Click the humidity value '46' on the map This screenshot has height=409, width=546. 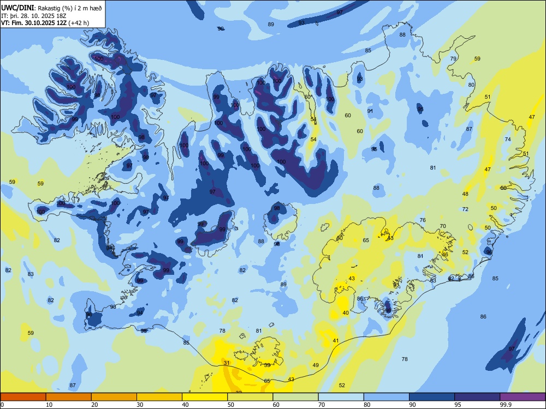coord(445,254)
